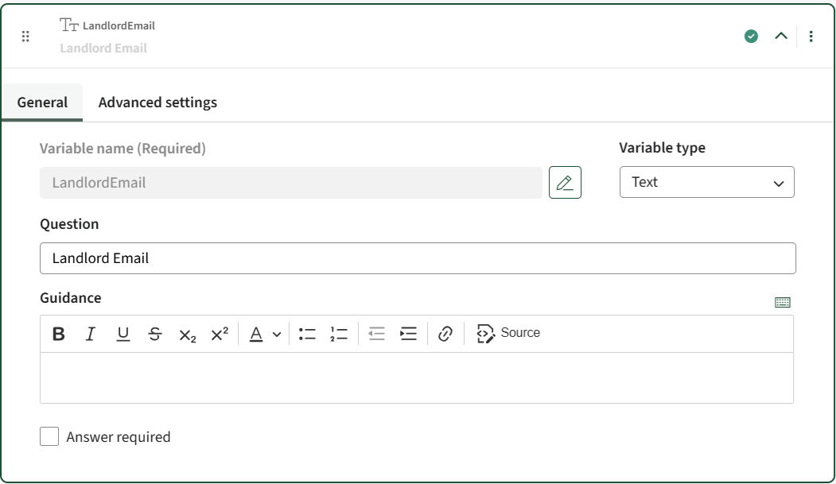Insert a link in Guidance

[x=445, y=334]
